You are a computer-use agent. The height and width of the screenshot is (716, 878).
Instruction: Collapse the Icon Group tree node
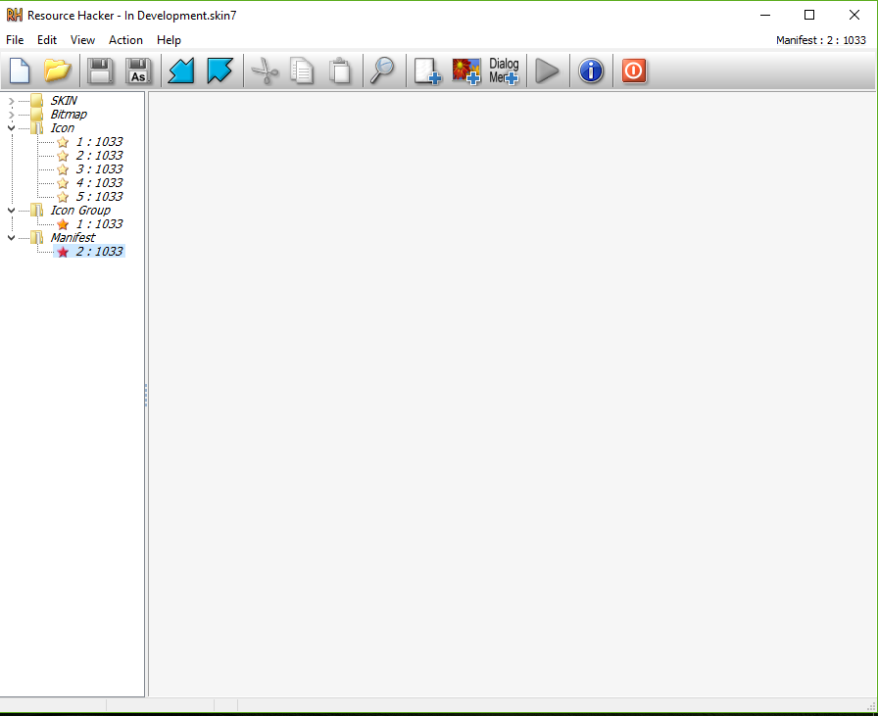11,211
